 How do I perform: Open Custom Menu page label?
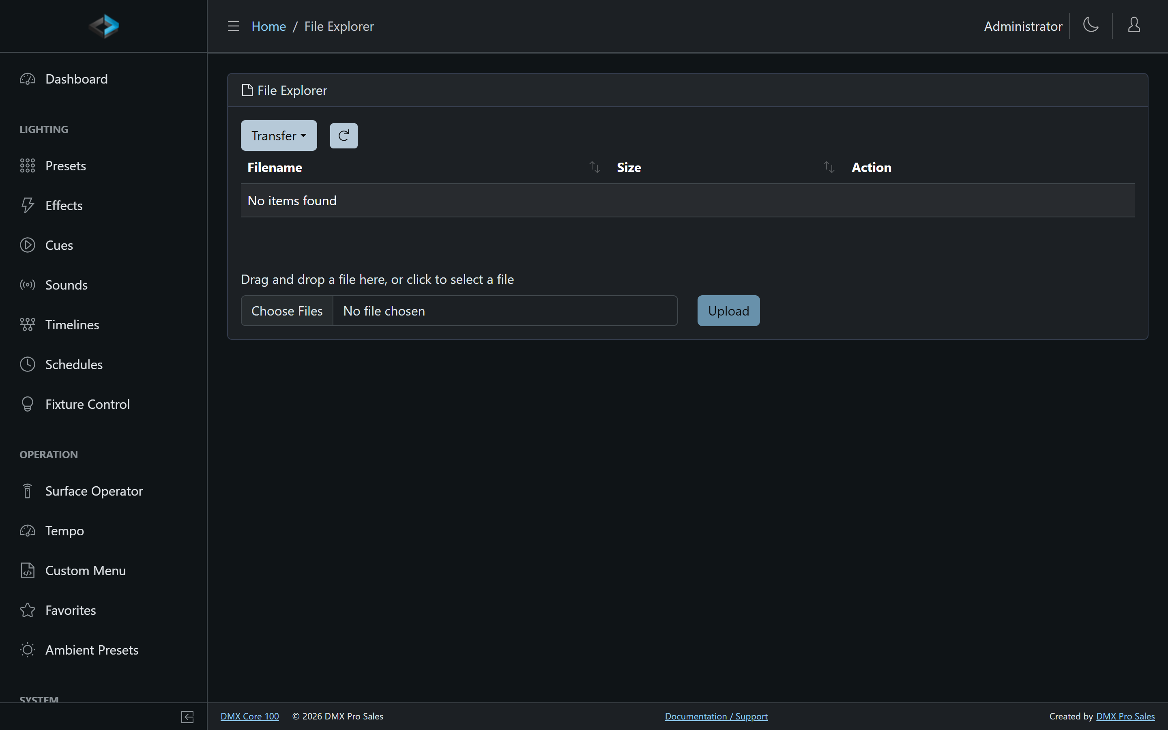coord(86,571)
